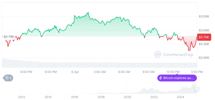Click the red 82.75K current price tag
Image resolution: width=215 pixels, height=100 pixels.
point(204,37)
